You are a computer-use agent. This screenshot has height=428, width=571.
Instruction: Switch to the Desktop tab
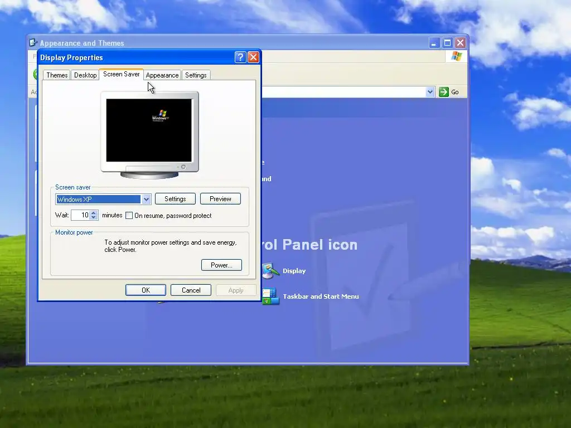point(85,75)
